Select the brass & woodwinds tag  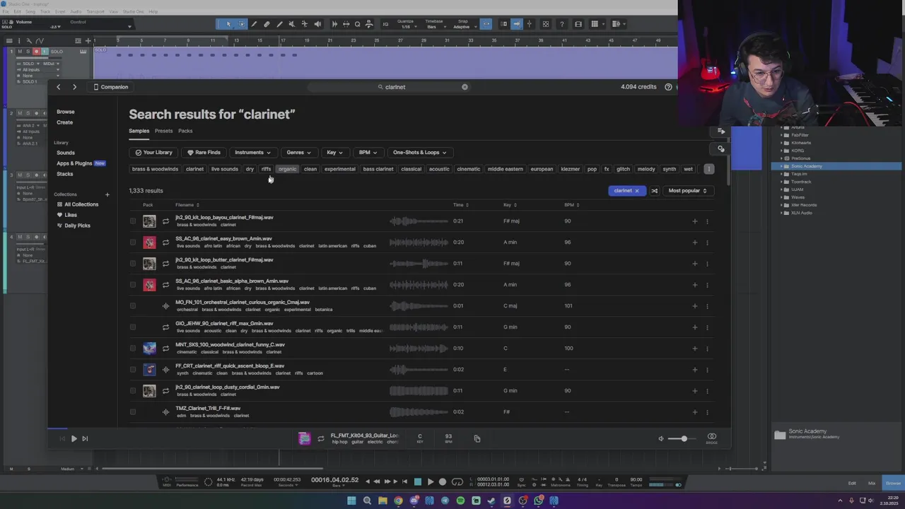pos(155,169)
